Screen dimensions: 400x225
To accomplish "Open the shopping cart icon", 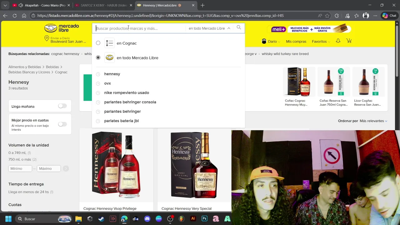I will tap(349, 41).
